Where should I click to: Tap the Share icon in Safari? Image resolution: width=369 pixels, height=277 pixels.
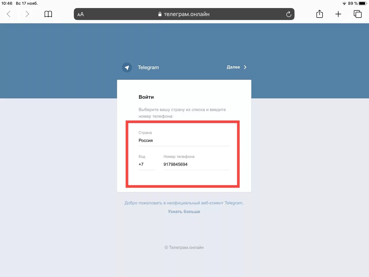pos(319,14)
